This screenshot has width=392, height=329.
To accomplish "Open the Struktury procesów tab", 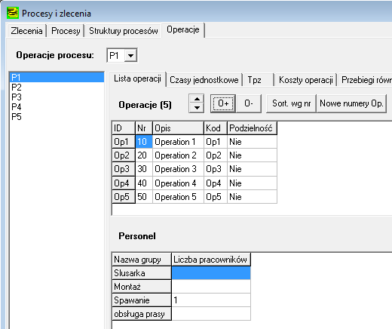I will 123,31.
